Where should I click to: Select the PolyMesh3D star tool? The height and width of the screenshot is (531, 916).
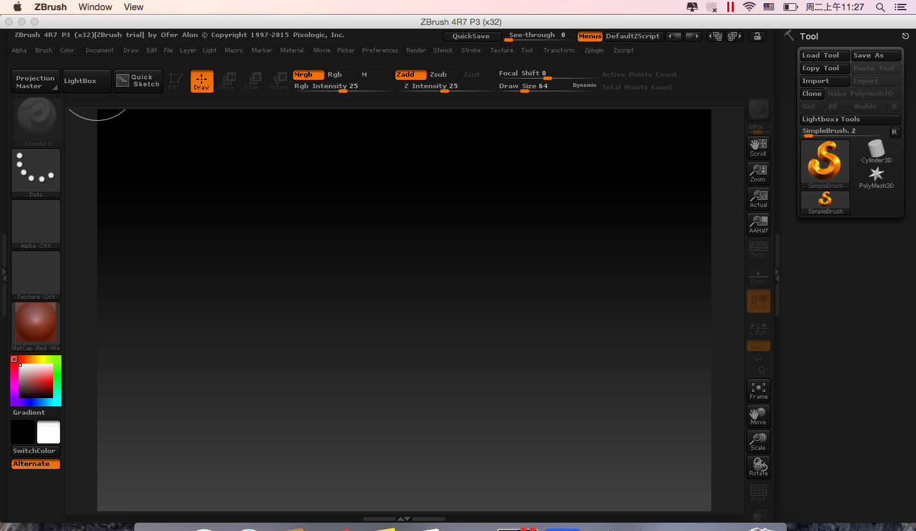(x=876, y=177)
